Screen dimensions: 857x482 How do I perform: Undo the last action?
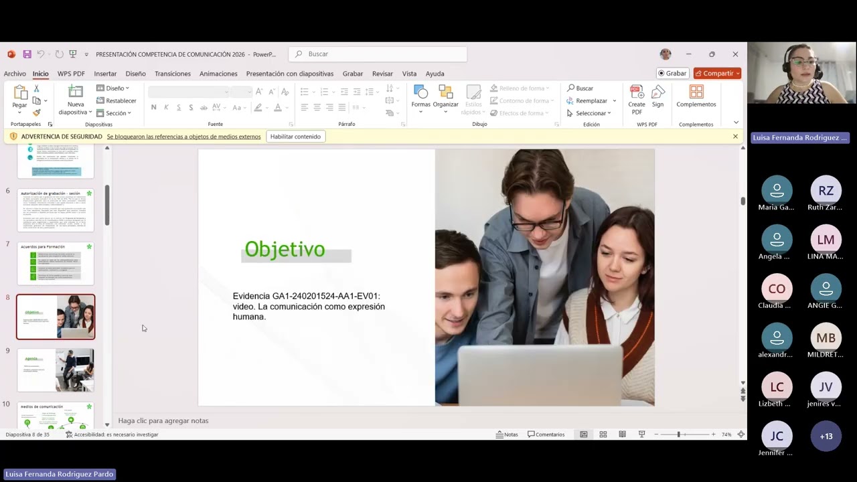coord(41,54)
